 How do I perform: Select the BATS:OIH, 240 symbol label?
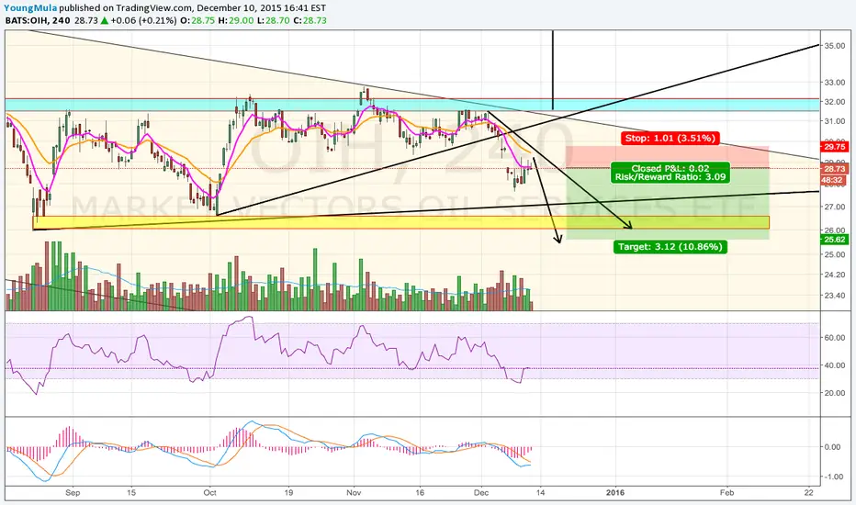(x=37, y=20)
